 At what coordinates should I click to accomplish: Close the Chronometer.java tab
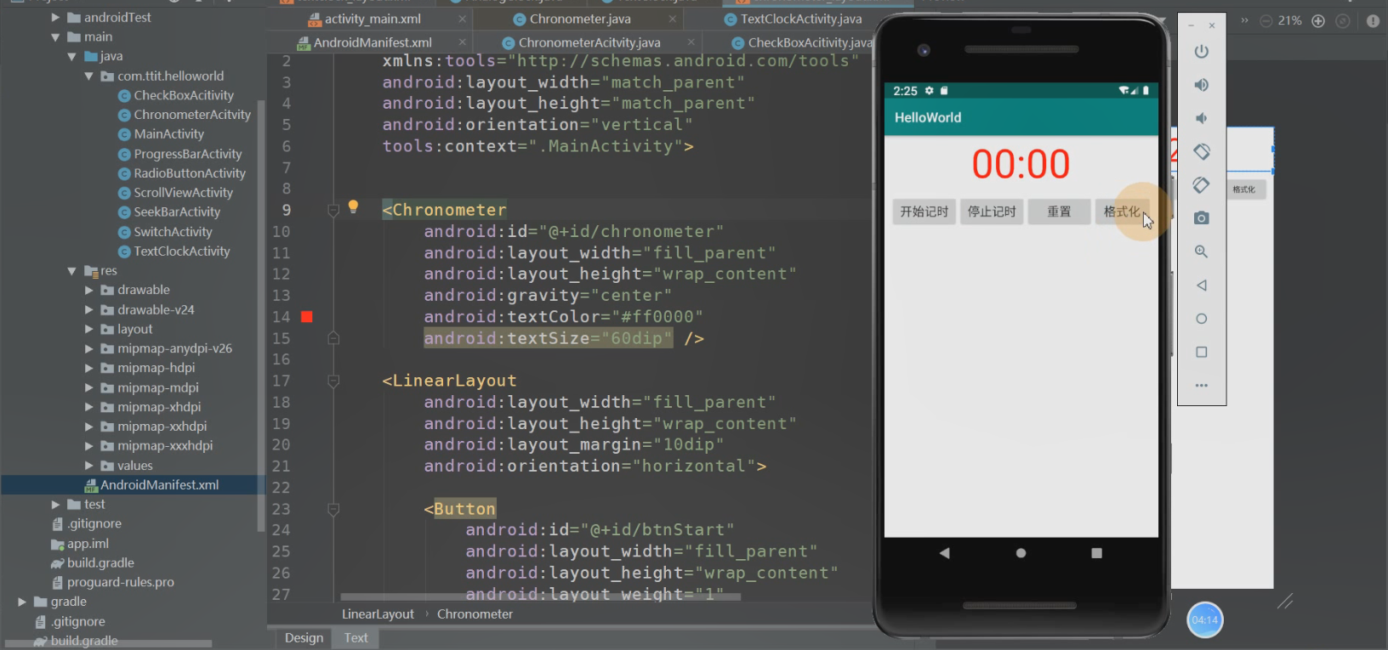tap(673, 19)
